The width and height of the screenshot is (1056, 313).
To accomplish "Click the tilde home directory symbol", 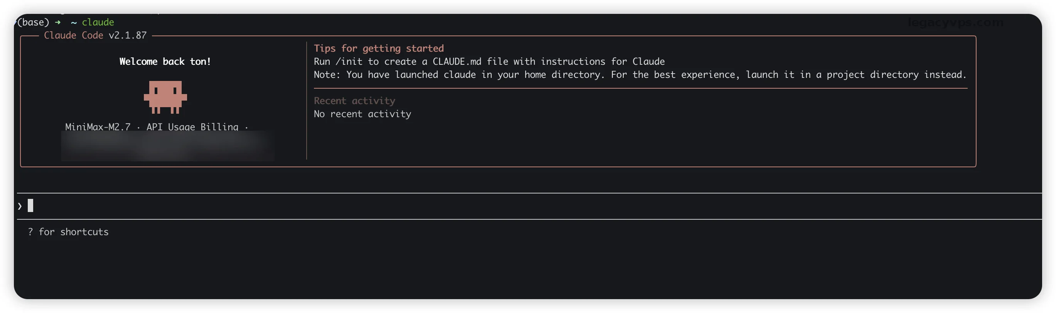I will [x=74, y=22].
